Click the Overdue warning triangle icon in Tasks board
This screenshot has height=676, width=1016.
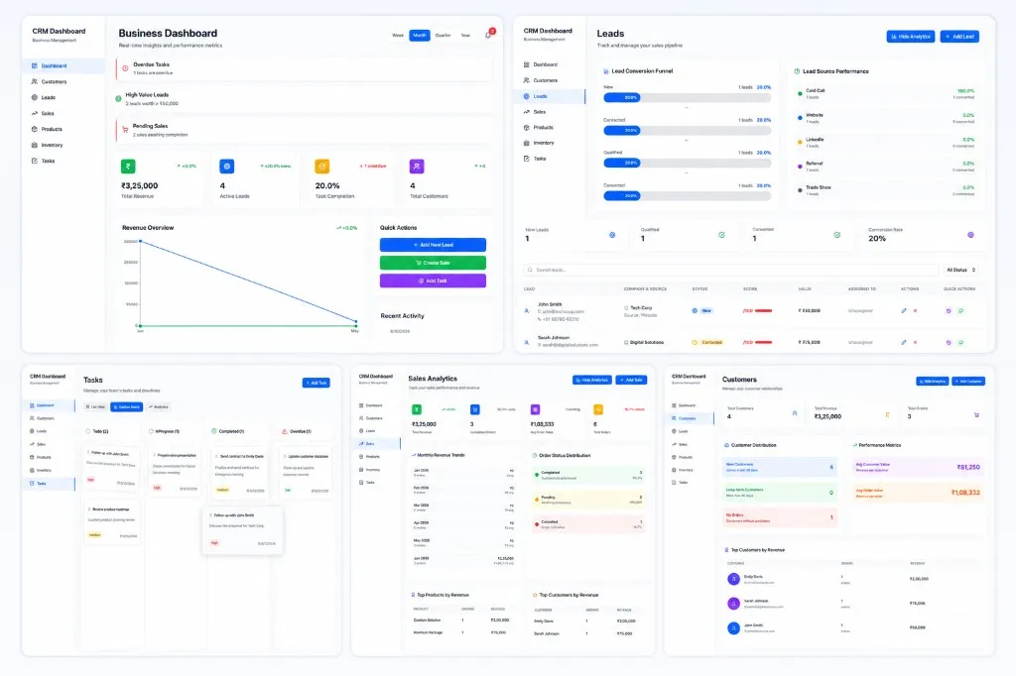284,431
